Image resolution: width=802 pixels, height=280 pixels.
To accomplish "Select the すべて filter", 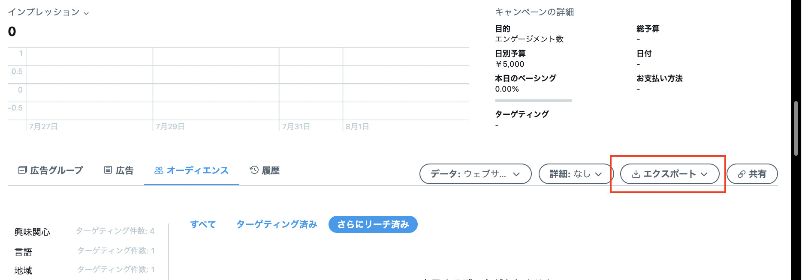I will (203, 224).
